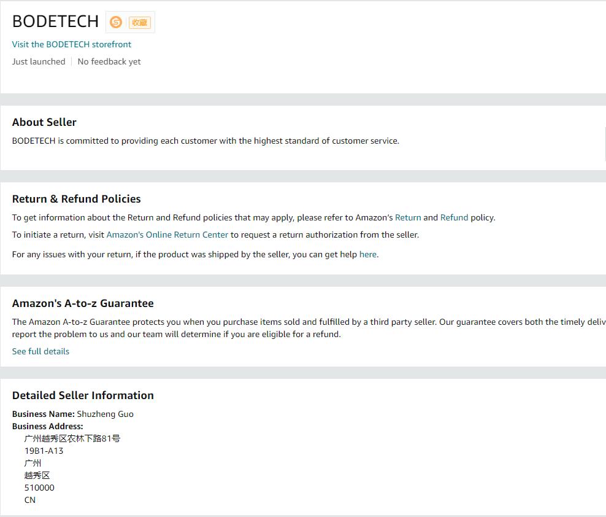The image size is (606, 517).
Task: Click the Business Address label
Action: pos(47,426)
